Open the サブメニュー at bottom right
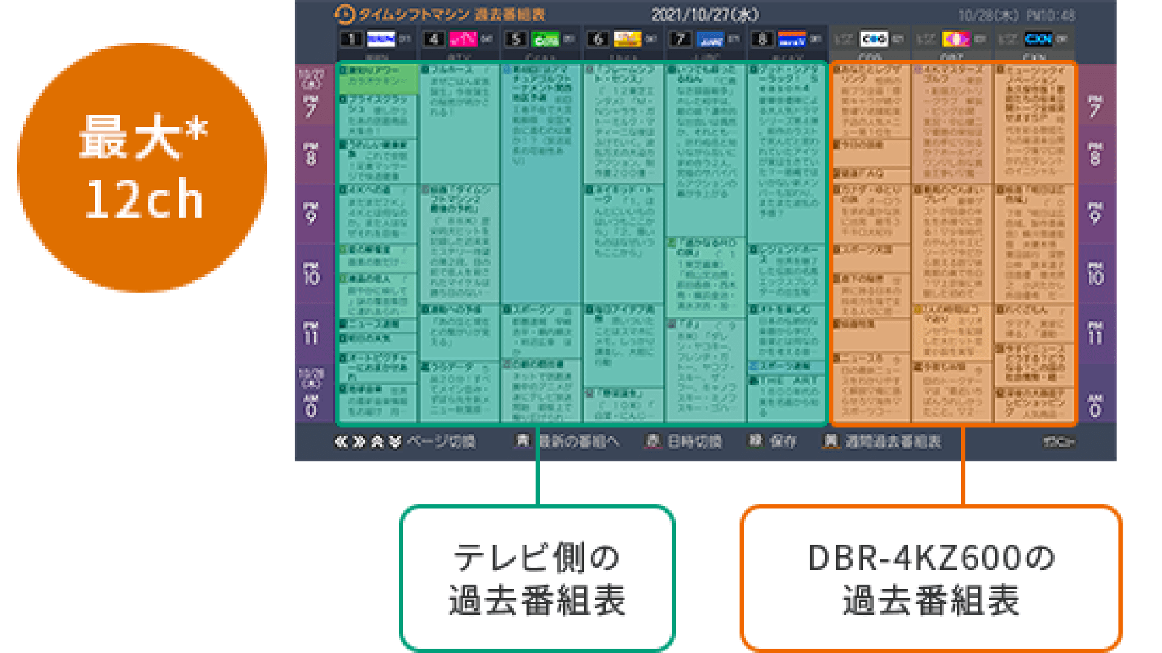The width and height of the screenshot is (1162, 653). [1058, 442]
